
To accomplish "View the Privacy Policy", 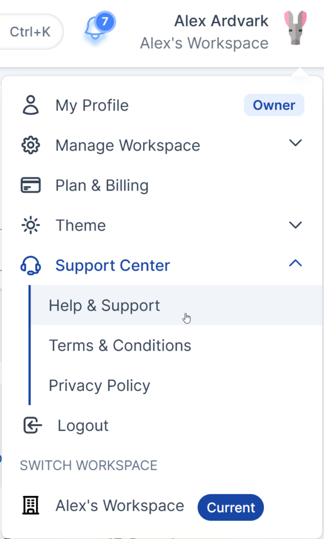I will coord(99,385).
